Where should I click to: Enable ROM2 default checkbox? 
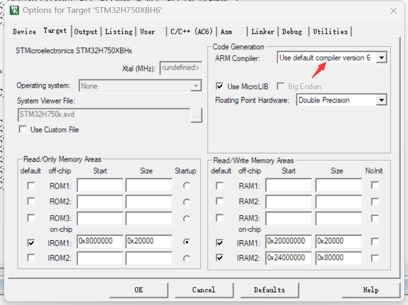(31, 201)
